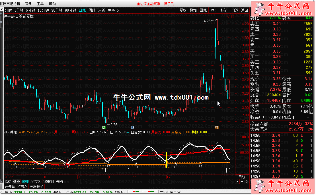
Task: Click the chart title 獐子岛(日线 前复权)
Action: pos(19,16)
